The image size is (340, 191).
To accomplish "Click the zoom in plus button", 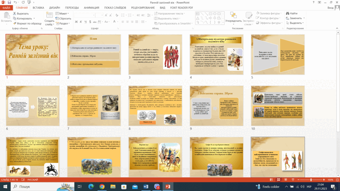I will [x=324, y=180].
